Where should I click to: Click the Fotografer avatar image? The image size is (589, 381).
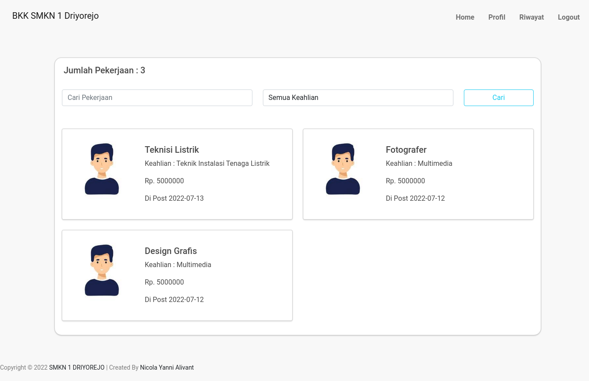pos(343,169)
